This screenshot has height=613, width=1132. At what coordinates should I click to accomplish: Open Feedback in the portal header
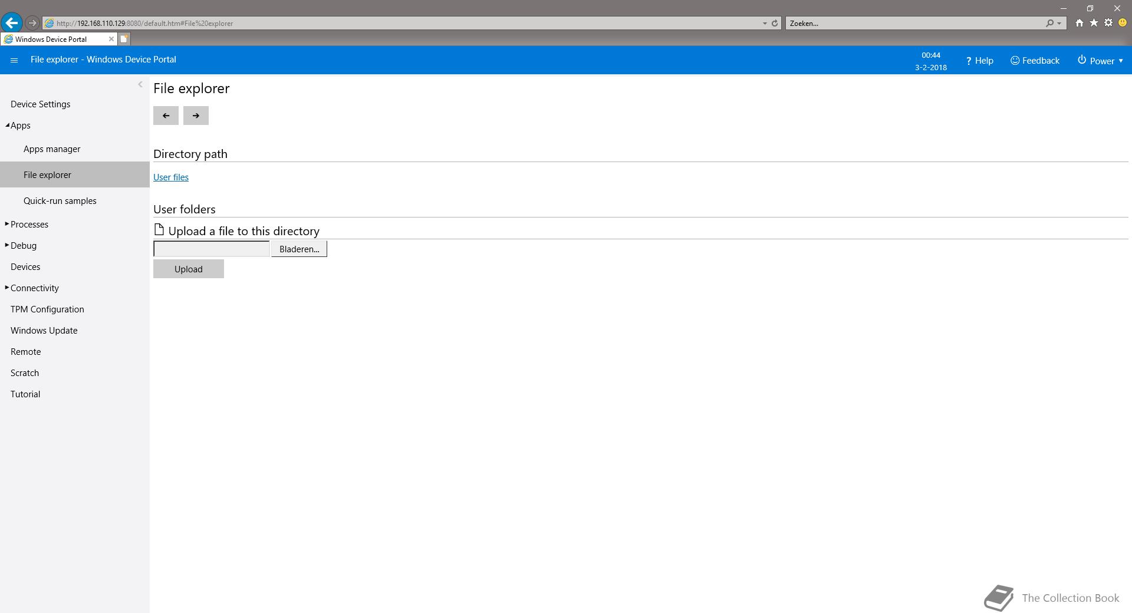[1035, 61]
